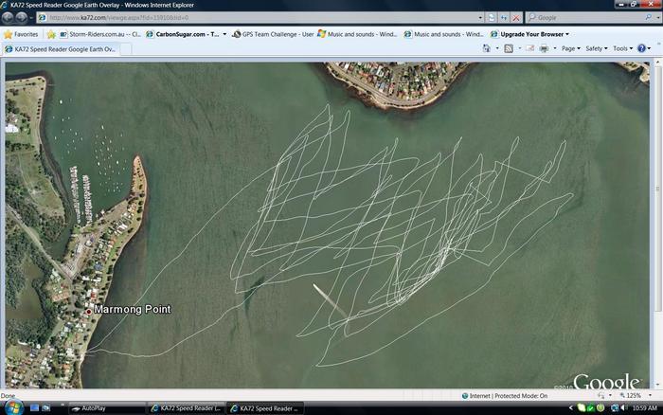Stop page loading with the red X icon
This screenshot has height=415, width=663.
(x=516, y=17)
